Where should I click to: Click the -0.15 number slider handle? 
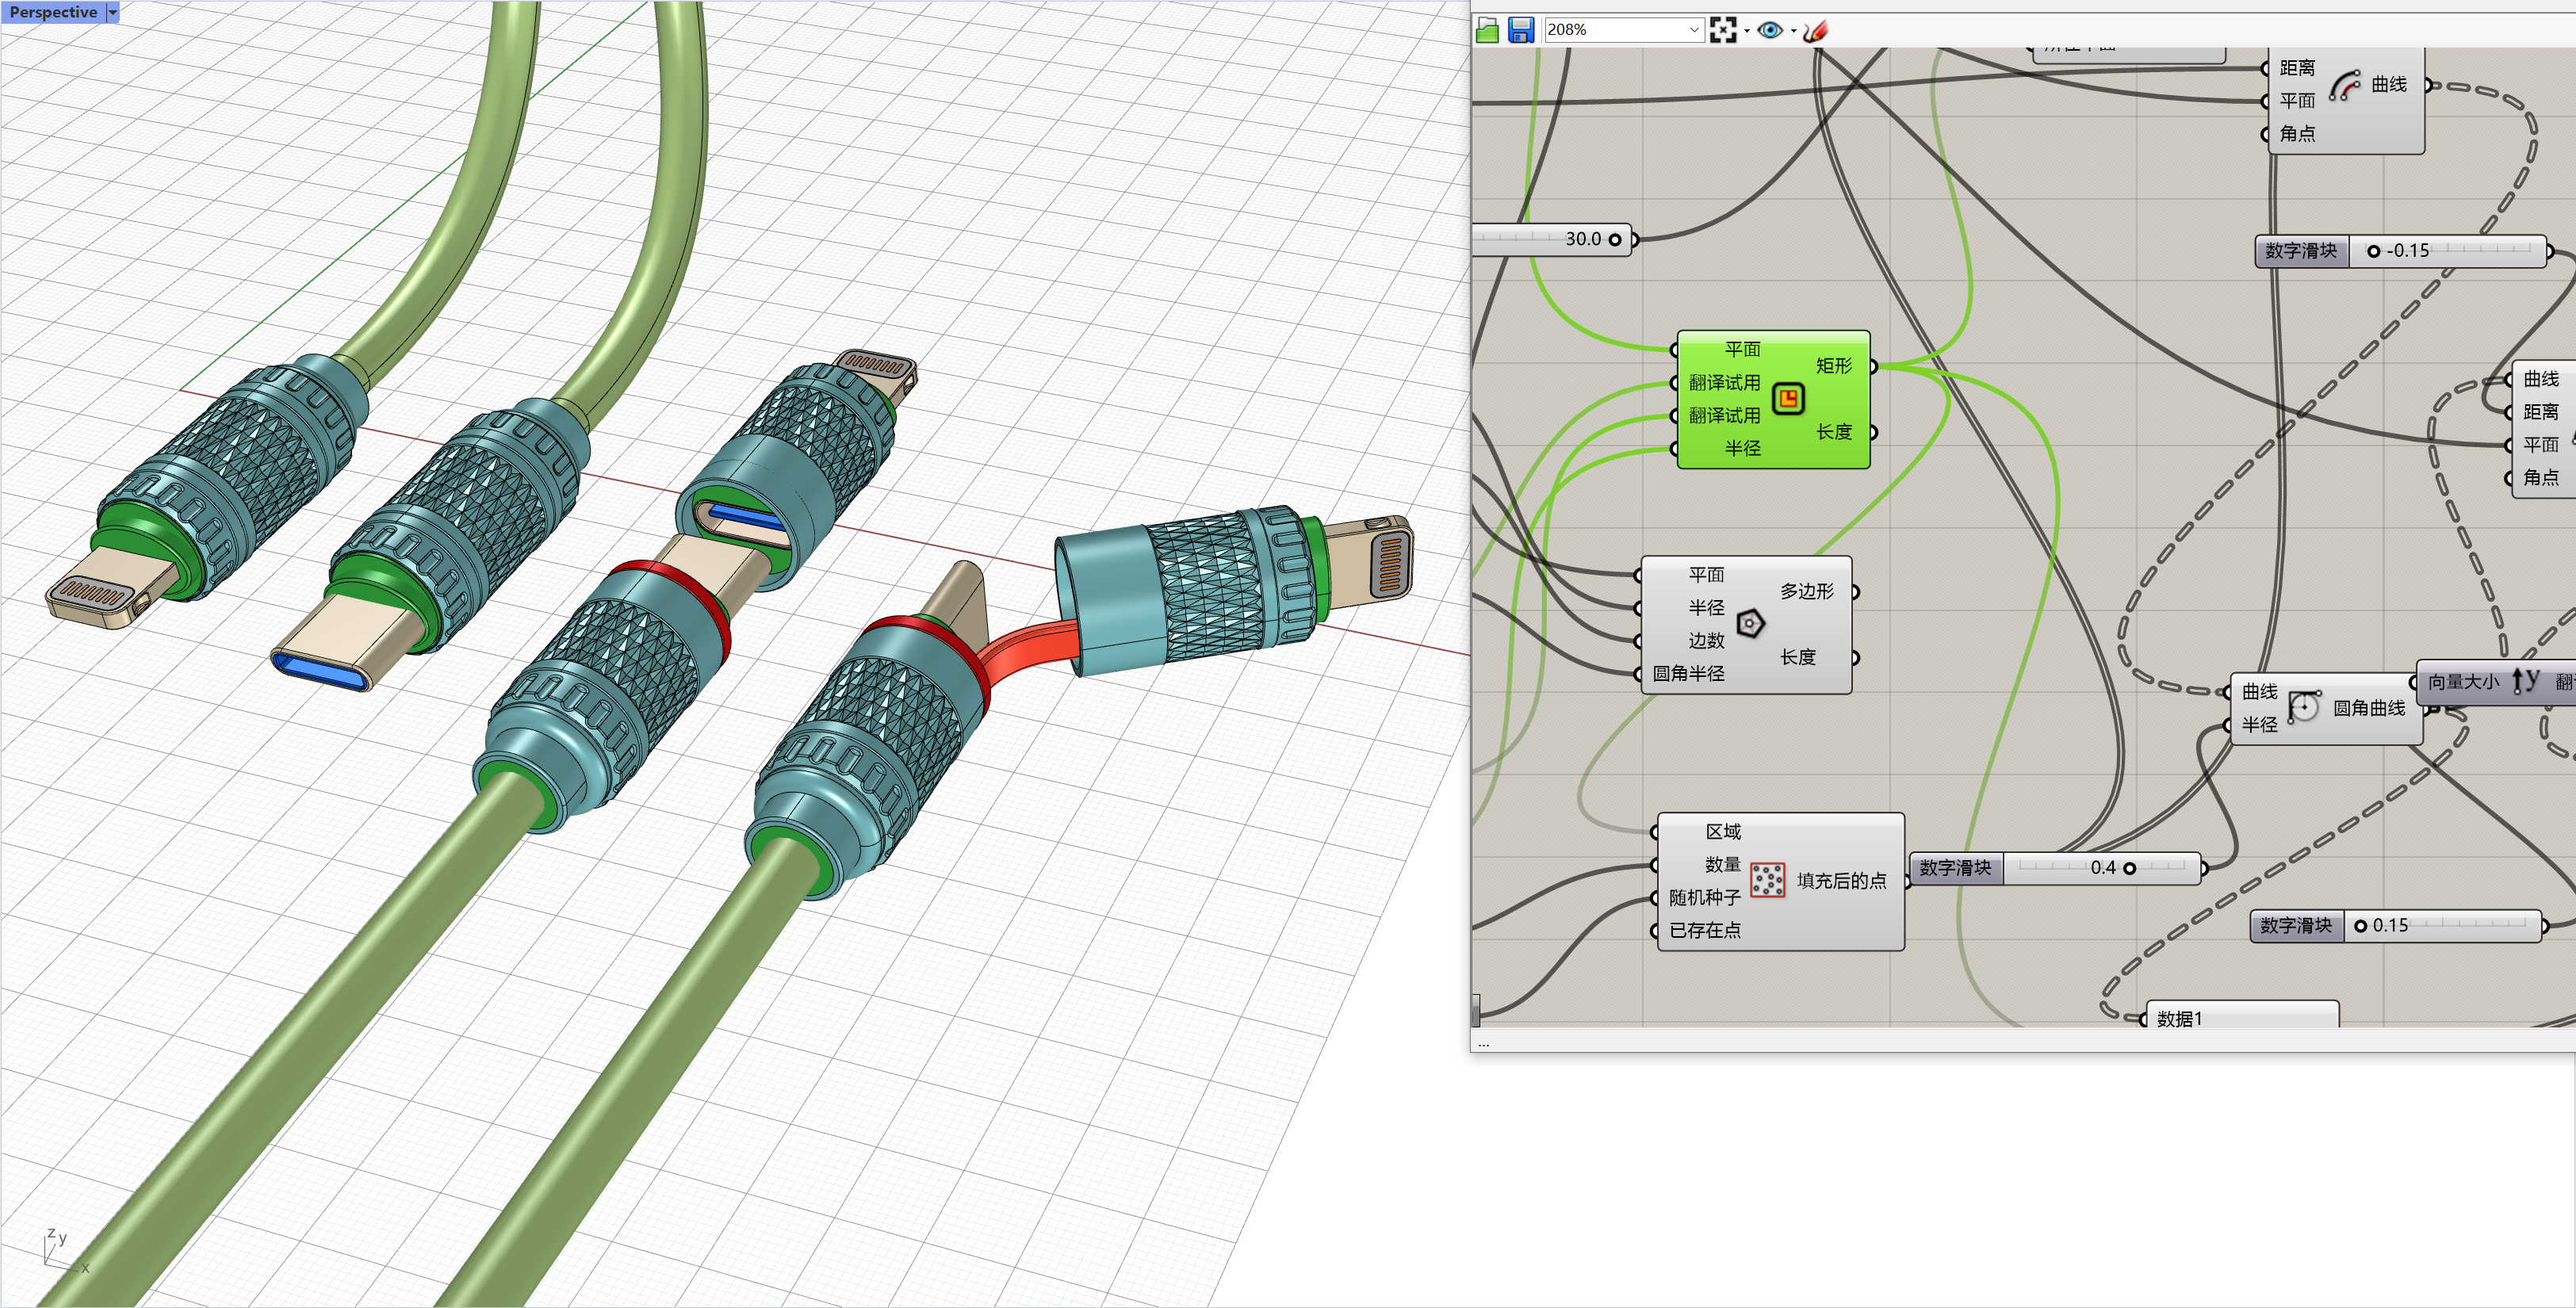coord(2373,251)
